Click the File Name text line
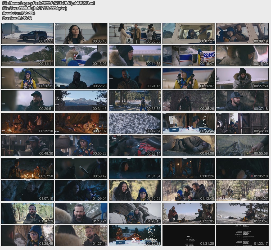 coord(48,3)
